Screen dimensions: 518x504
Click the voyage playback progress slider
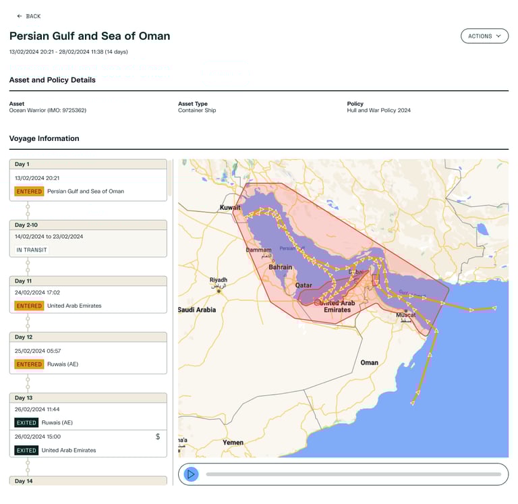point(353,474)
